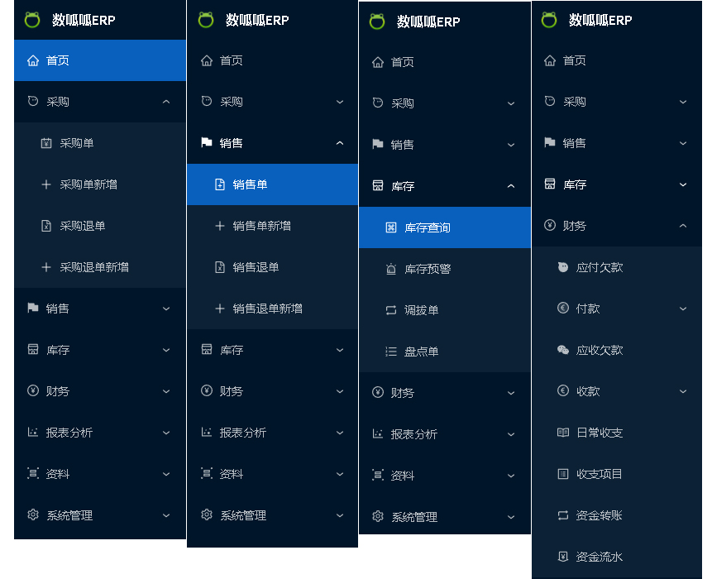Click the file icon beside highlighted 销售单
Screen dimensions: 712x579
point(220,184)
